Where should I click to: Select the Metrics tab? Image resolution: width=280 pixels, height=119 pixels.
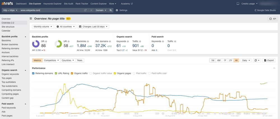(37, 60)
